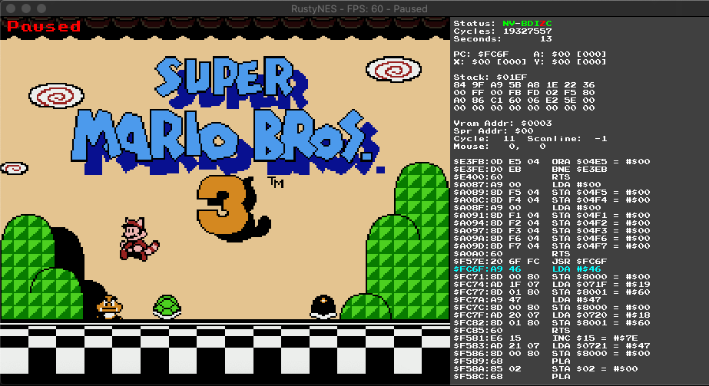Screen dimensions: 709x386
Task: Click disassembly line $E3FE BNE $E3EB
Action: coord(530,170)
